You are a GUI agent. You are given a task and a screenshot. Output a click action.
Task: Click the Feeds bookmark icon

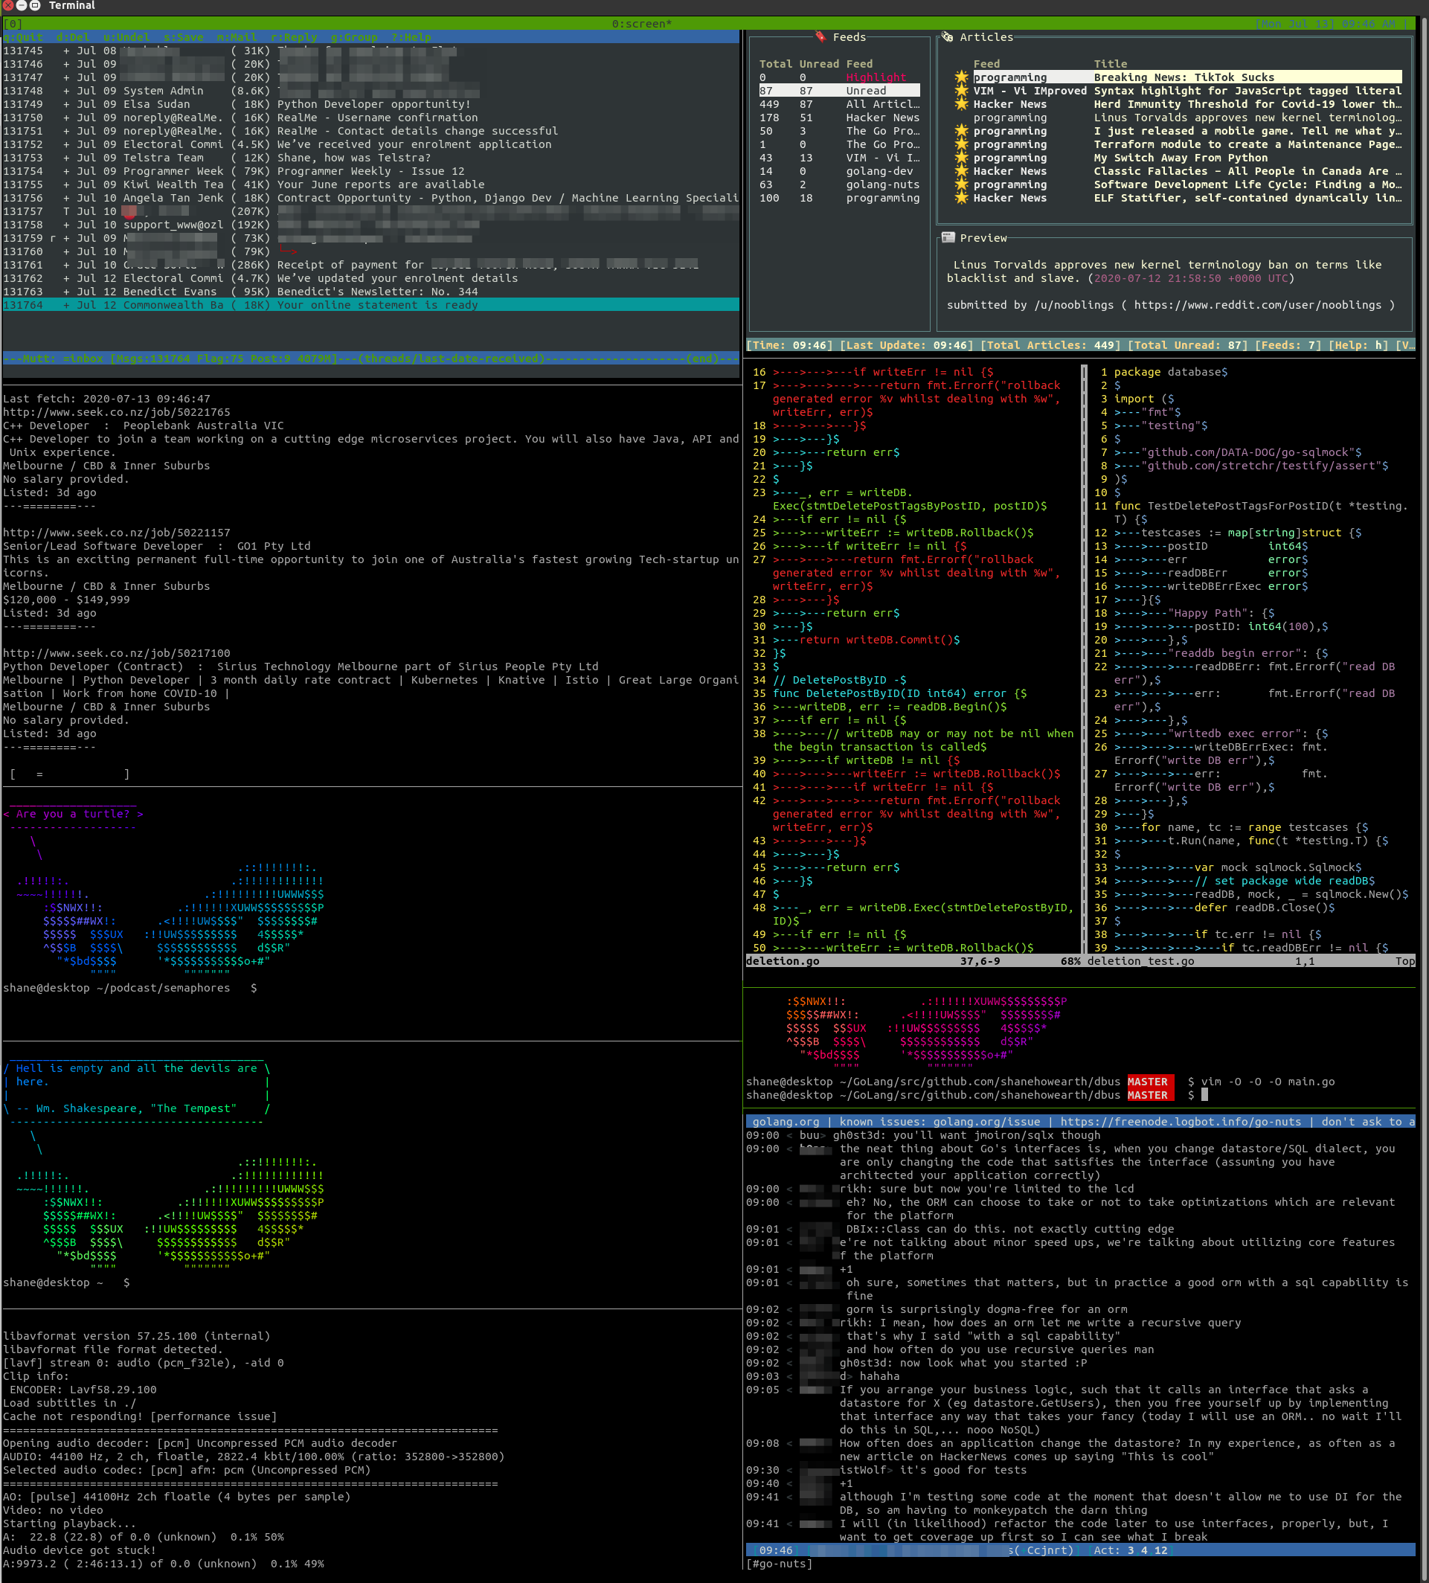coord(821,37)
